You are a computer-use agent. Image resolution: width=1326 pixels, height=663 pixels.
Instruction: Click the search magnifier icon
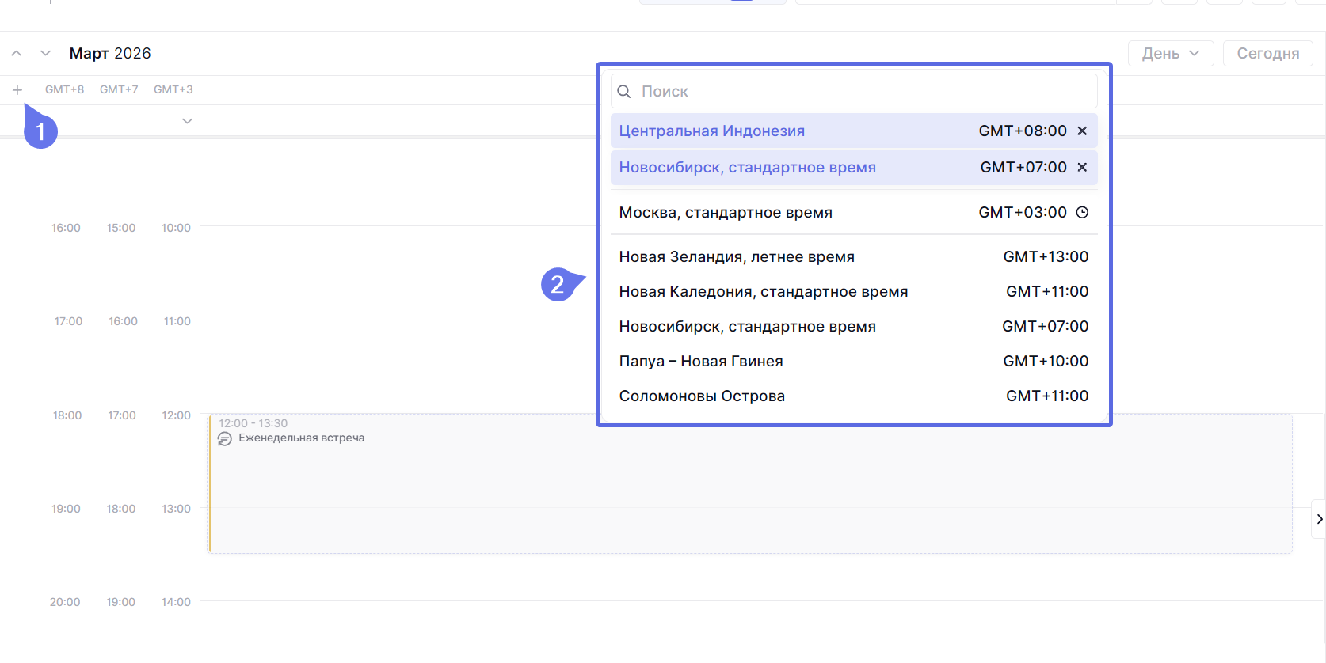click(624, 92)
